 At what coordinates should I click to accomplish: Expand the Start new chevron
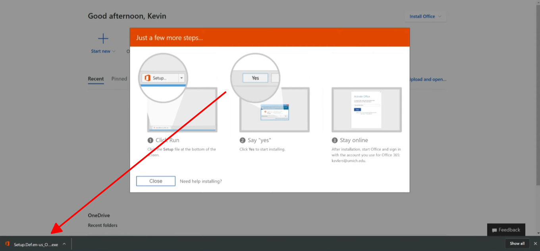tap(114, 51)
